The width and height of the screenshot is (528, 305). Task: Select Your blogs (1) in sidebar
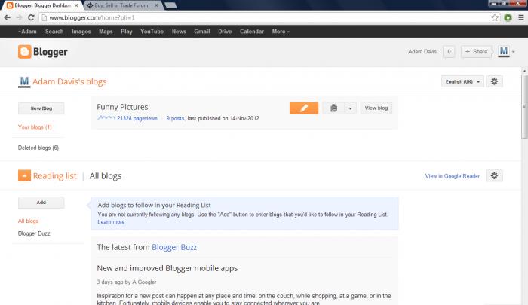[35, 127]
